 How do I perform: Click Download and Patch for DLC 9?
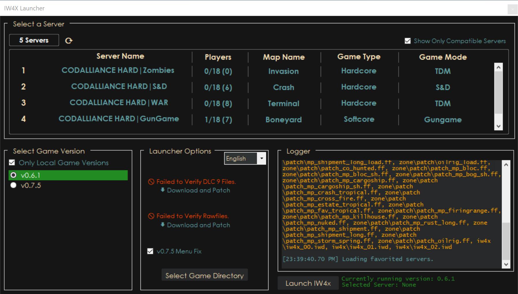point(198,190)
